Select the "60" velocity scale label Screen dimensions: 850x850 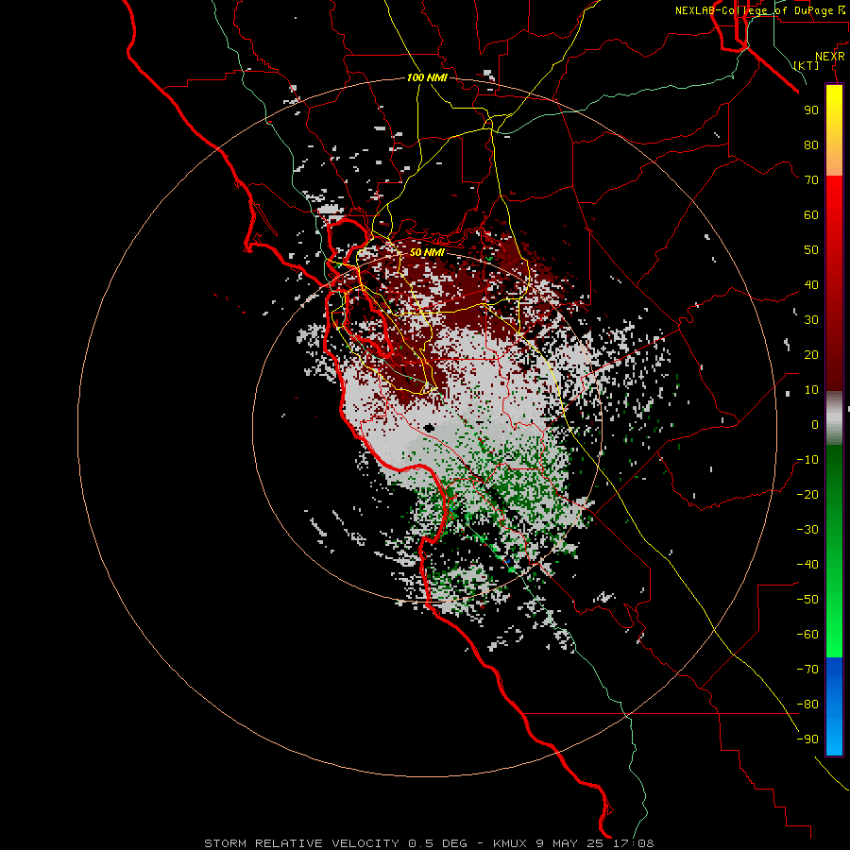[x=811, y=215]
